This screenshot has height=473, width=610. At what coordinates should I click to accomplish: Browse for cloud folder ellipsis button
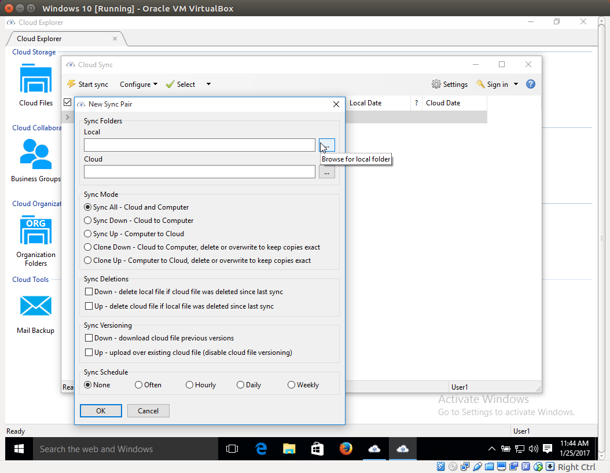click(327, 172)
